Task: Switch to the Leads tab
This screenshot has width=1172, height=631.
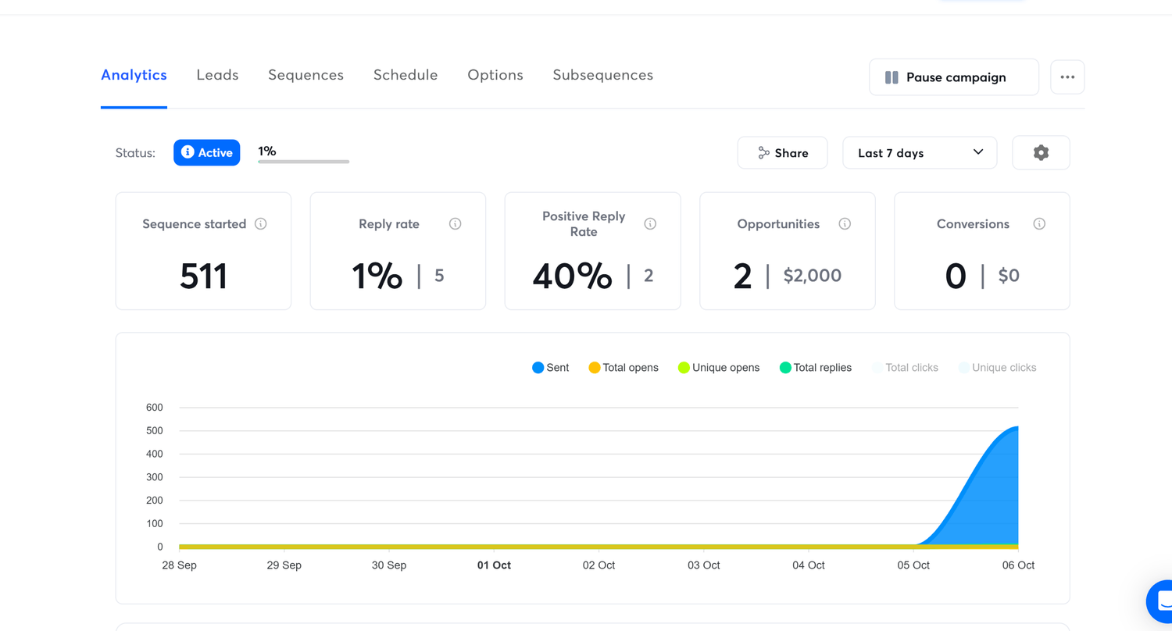Action: point(217,75)
